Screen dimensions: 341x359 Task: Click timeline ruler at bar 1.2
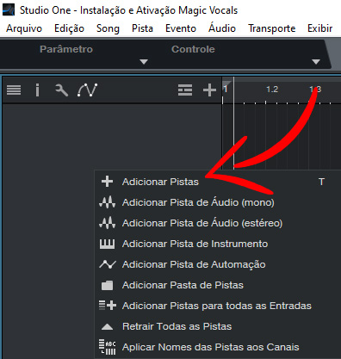pos(272,90)
